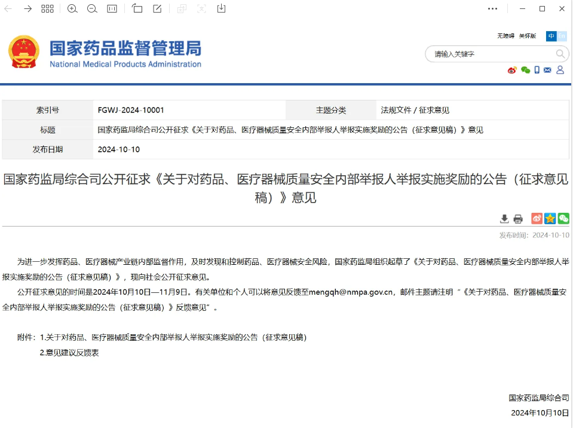Click the edit image pencil icon
This screenshot has height=428, width=573.
coord(157,8)
